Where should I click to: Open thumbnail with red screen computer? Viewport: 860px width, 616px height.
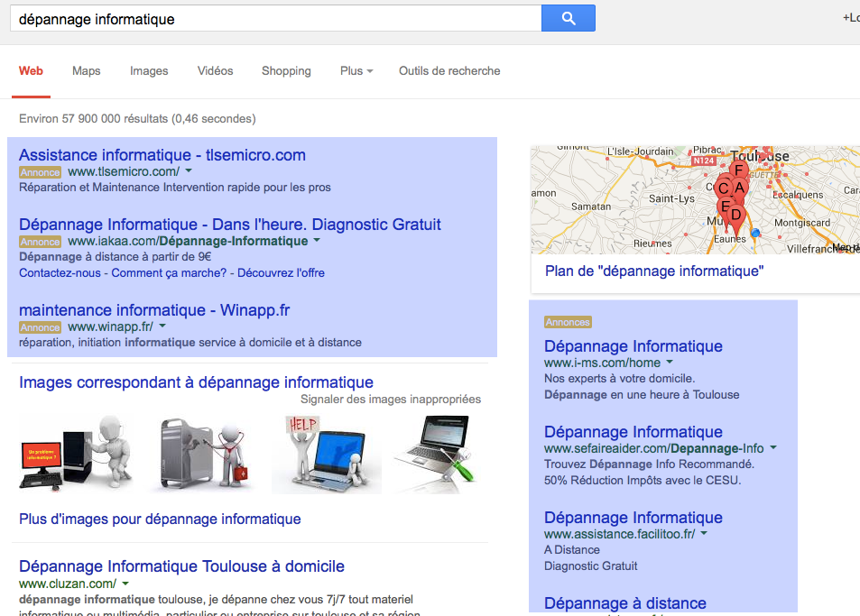pos(76,454)
